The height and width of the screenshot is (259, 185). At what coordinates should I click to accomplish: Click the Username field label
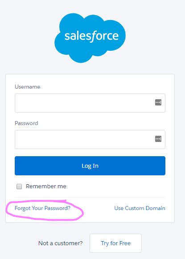[28, 87]
